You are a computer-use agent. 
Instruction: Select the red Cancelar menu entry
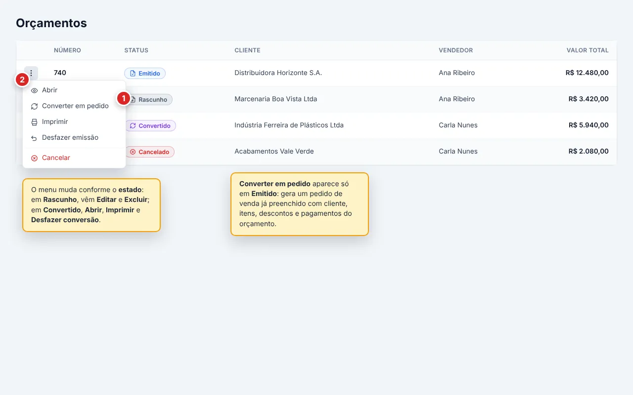pyautogui.click(x=74, y=158)
